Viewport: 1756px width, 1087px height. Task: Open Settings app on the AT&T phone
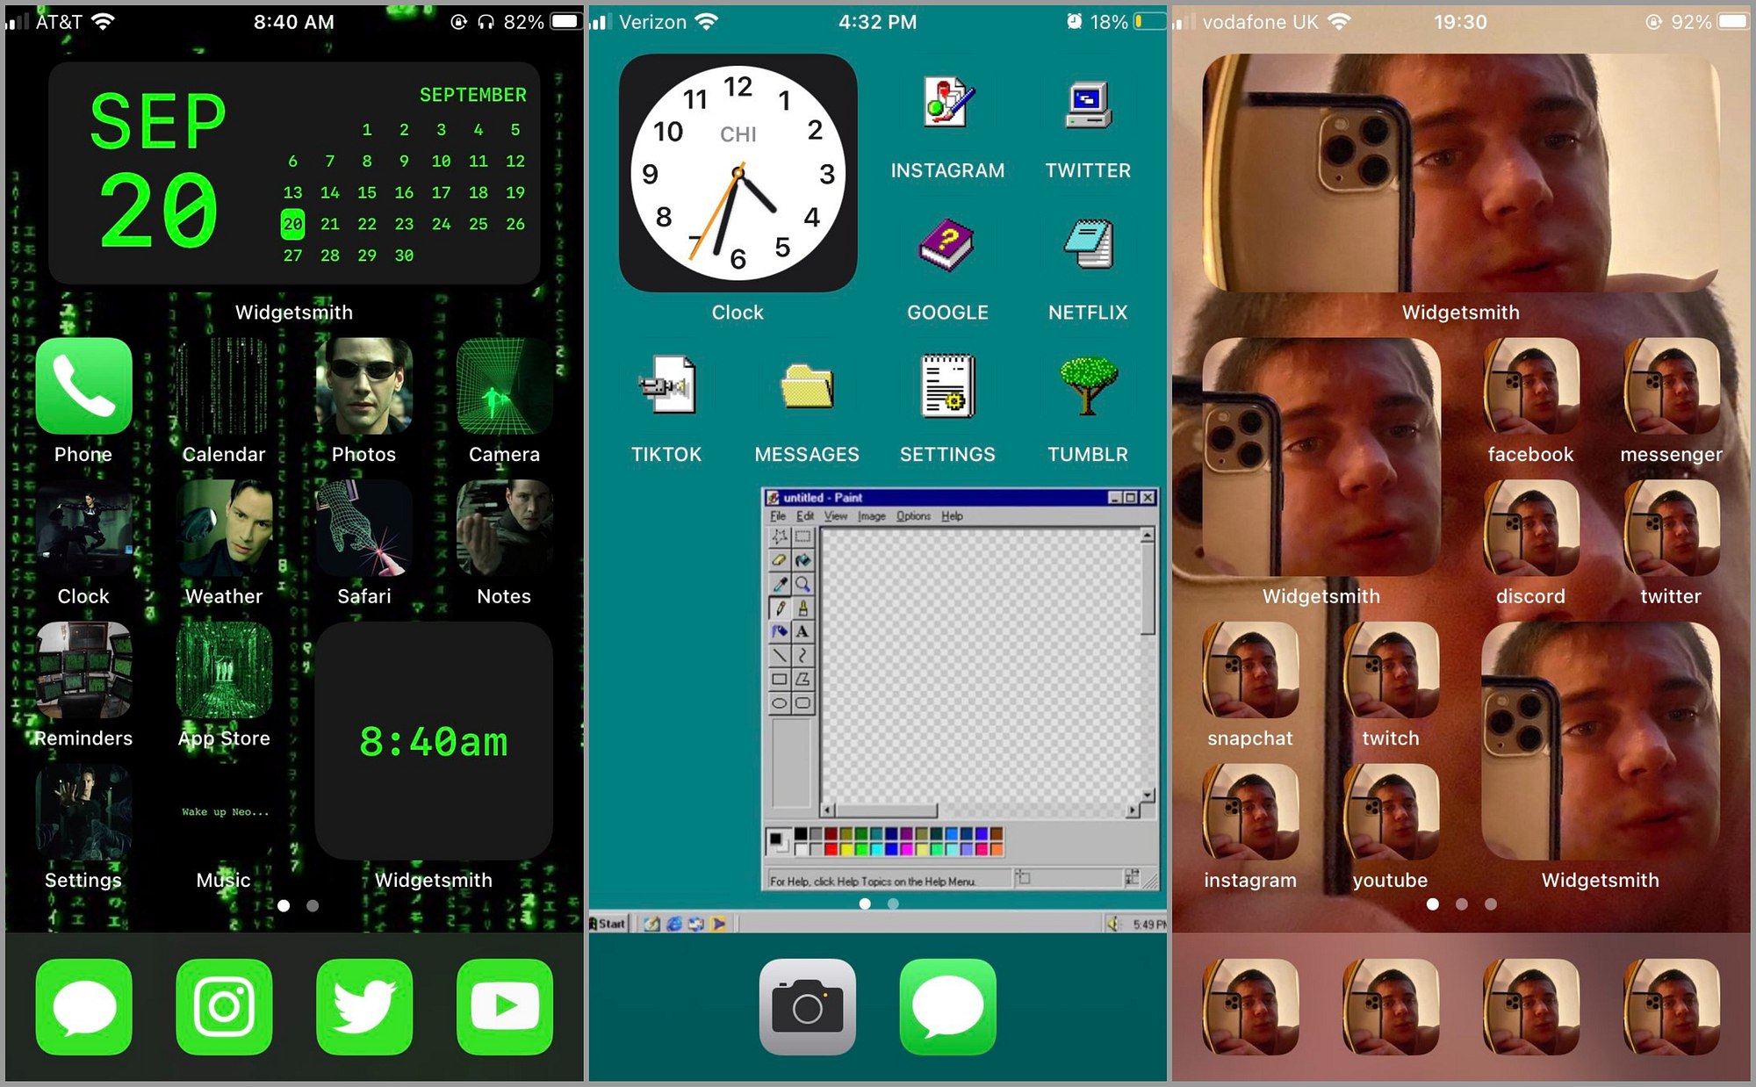click(x=84, y=812)
